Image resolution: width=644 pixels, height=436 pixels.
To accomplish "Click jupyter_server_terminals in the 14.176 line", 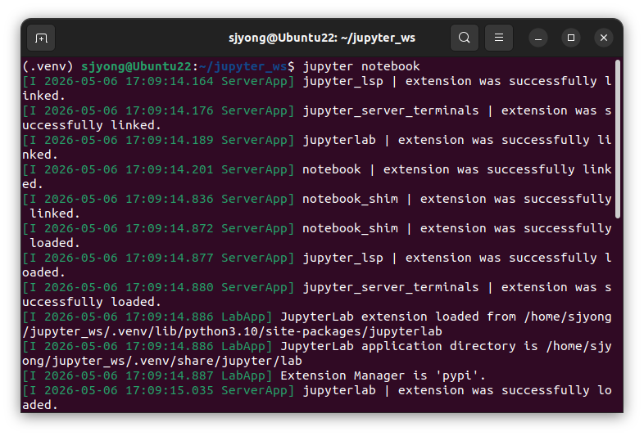I will point(391,110).
